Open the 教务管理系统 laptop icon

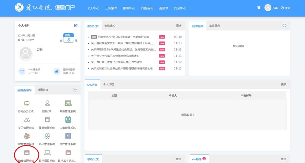[68, 103]
